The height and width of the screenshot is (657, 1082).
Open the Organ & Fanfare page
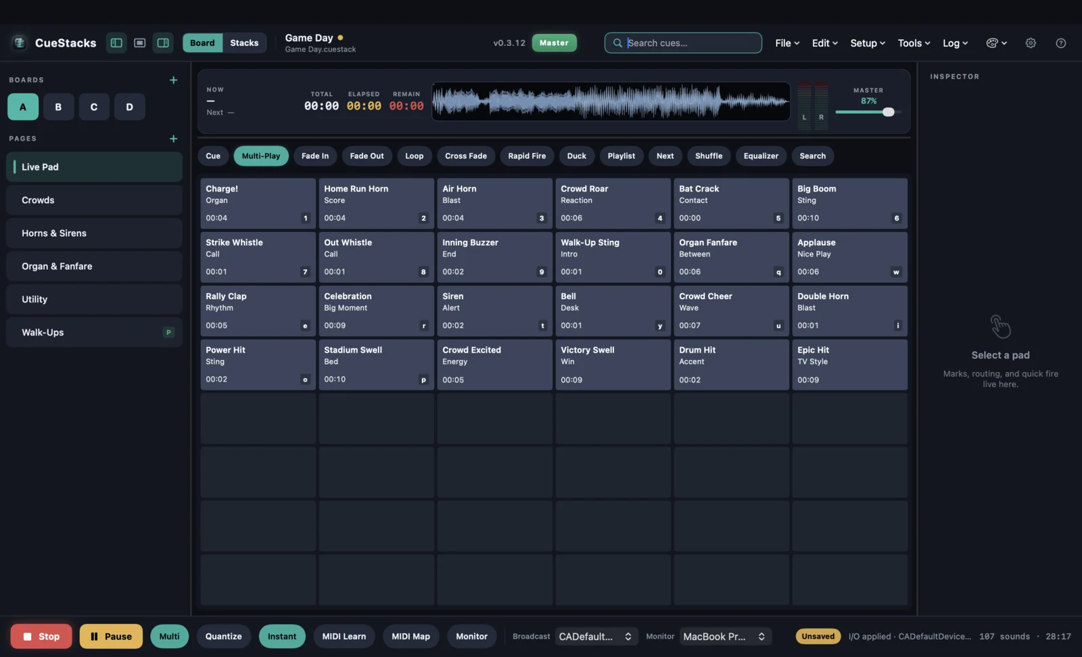[94, 267]
